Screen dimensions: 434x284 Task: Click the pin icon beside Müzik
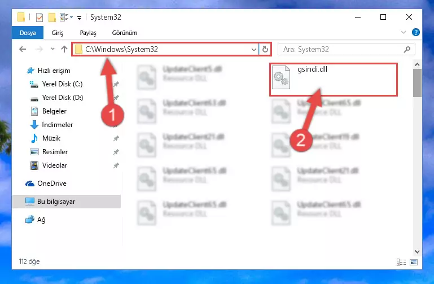tap(116, 138)
